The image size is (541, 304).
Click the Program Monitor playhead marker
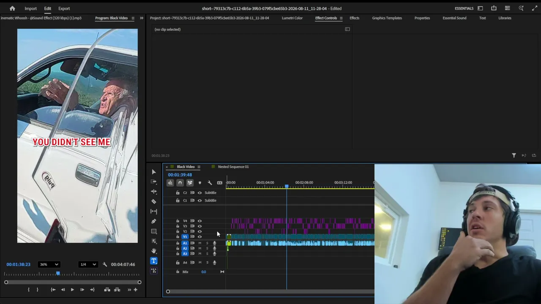coord(58,274)
